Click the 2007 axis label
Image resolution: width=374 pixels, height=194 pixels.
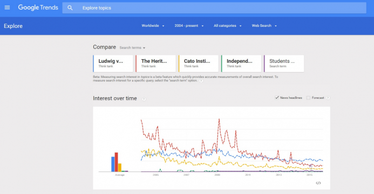pyautogui.click(x=186, y=175)
